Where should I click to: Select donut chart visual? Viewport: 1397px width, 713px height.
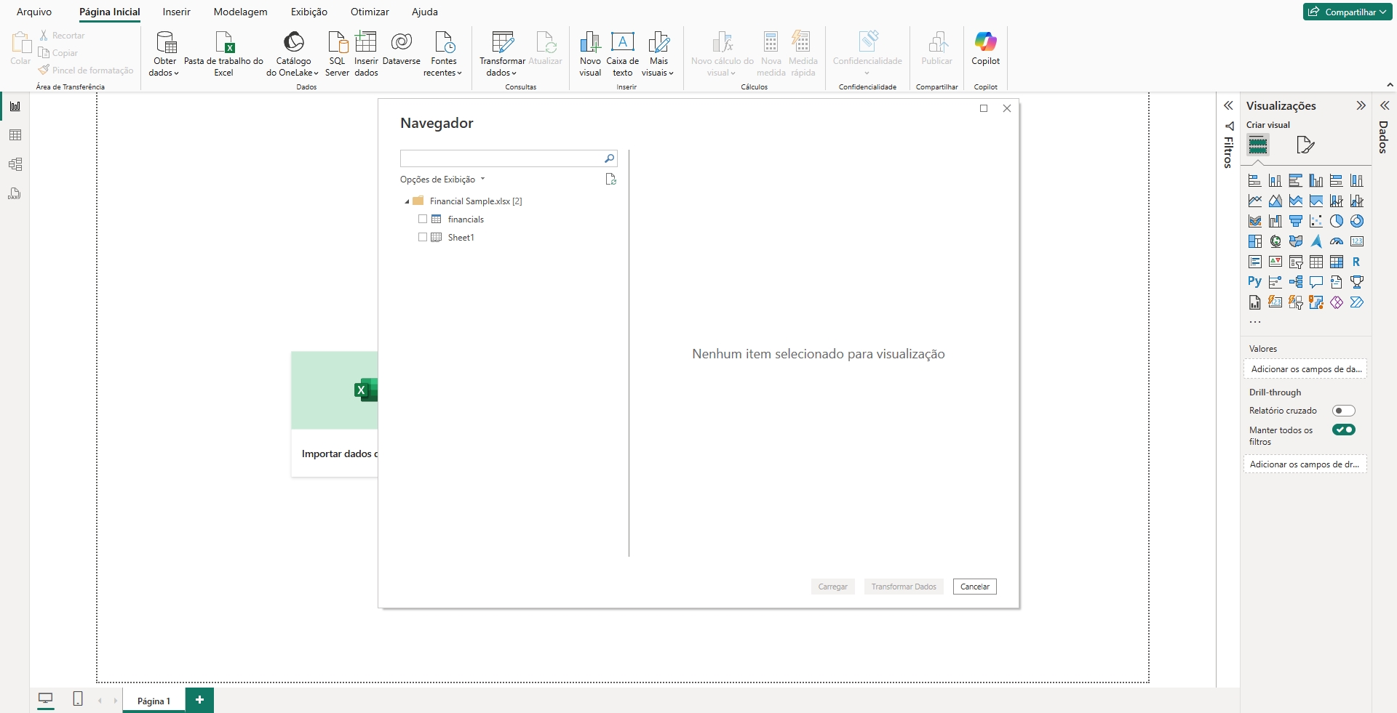(1357, 222)
